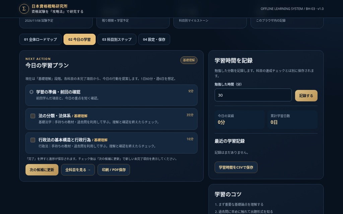Click 学習時間をCSVで保存 button
The height and width of the screenshot is (214, 343).
pos(236,168)
